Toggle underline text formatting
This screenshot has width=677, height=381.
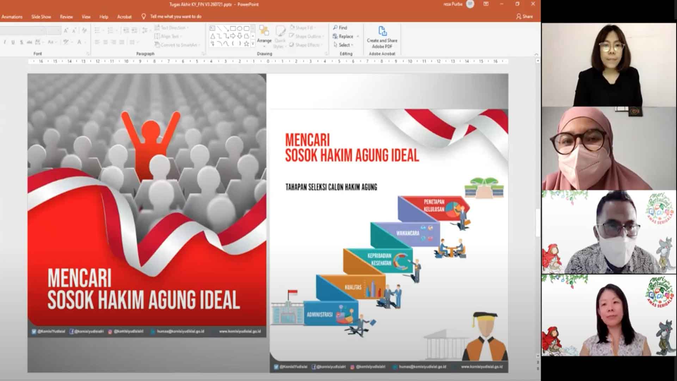(13, 42)
